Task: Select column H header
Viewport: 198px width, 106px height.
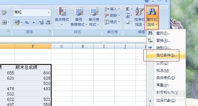Action: (83, 46)
